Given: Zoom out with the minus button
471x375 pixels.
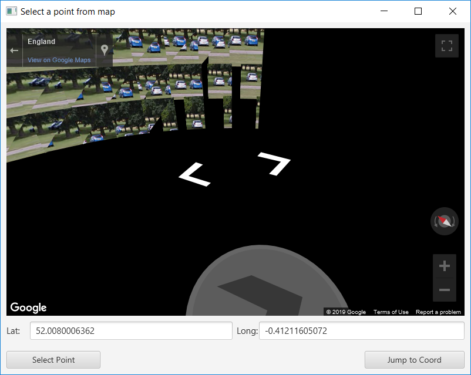Looking at the screenshot, I should [x=444, y=290].
